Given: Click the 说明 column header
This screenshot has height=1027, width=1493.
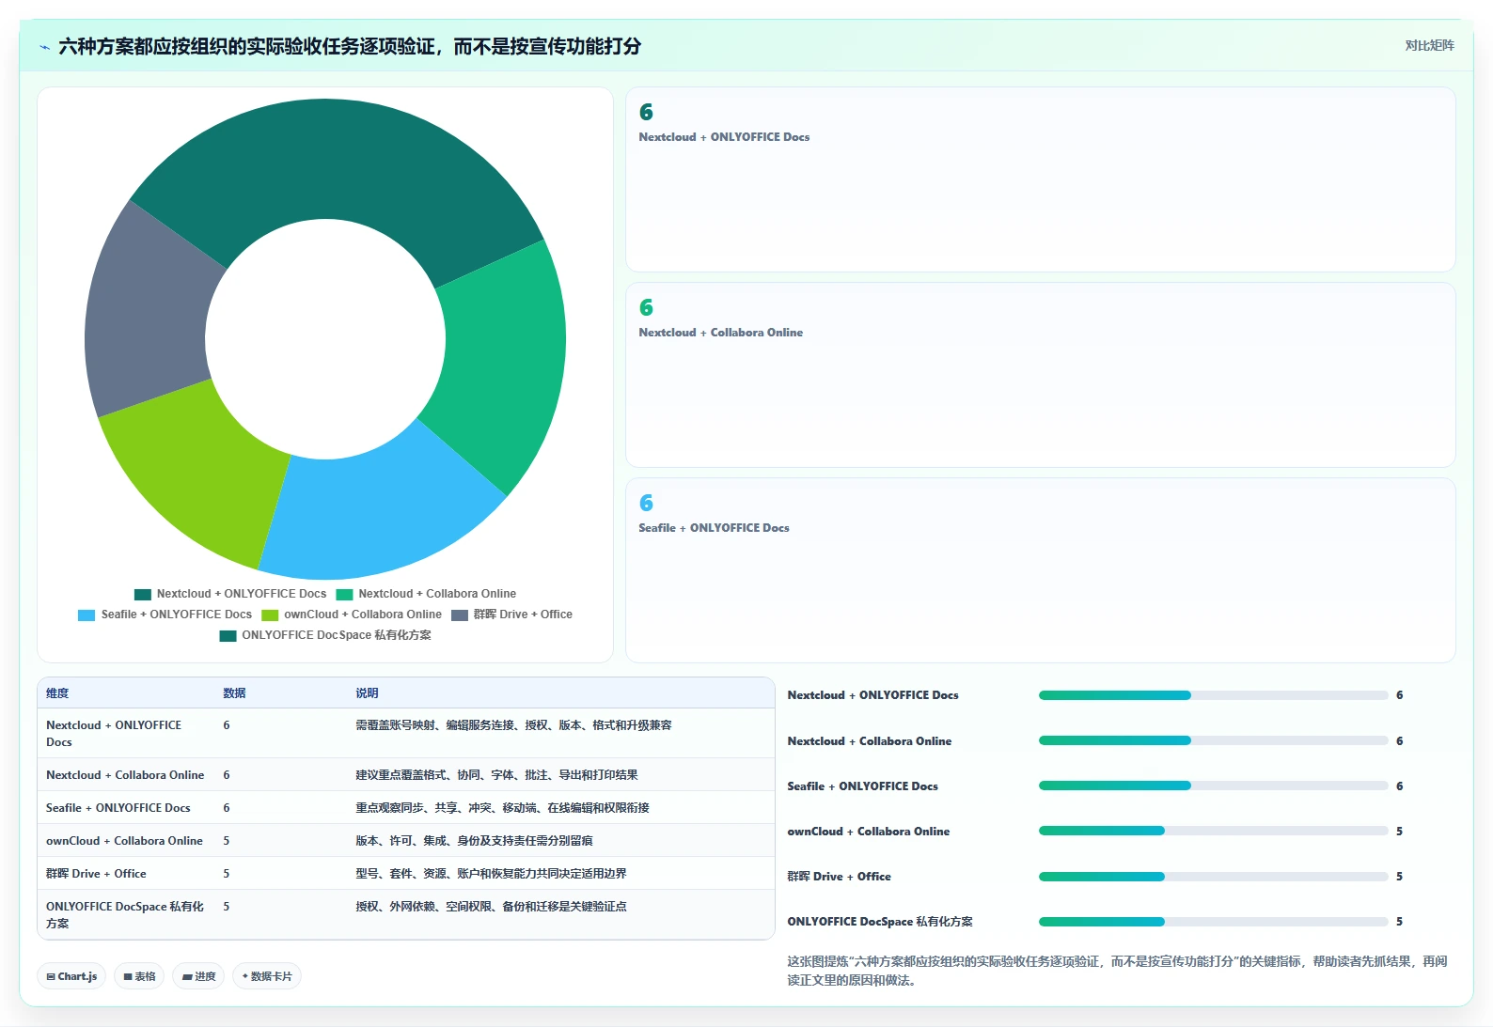Looking at the screenshot, I should point(367,693).
